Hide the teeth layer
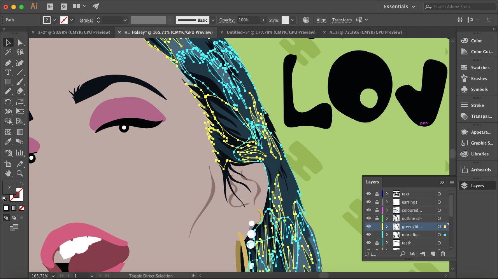498x279 pixels. pos(368,243)
